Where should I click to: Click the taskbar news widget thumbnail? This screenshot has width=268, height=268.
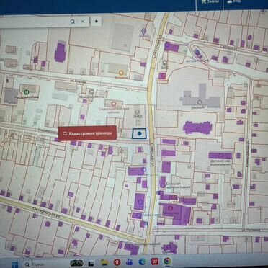[x=76, y=264]
